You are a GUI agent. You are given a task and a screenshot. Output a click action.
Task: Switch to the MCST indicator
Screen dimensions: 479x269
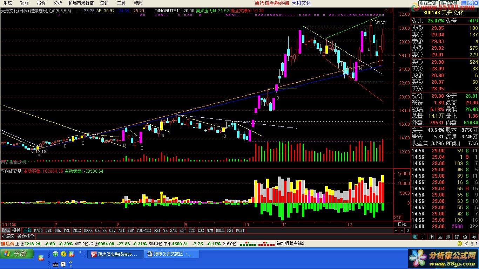coord(240,230)
